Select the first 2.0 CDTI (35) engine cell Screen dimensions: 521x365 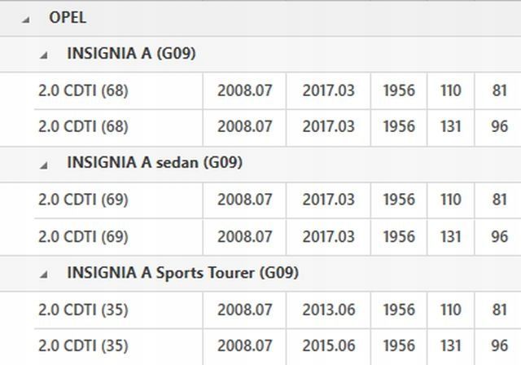(x=83, y=310)
